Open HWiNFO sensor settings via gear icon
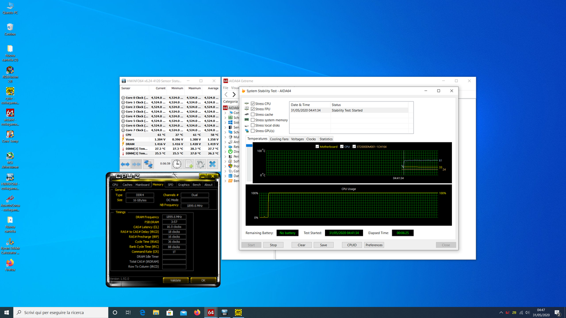The image size is (566, 318). pos(200,164)
